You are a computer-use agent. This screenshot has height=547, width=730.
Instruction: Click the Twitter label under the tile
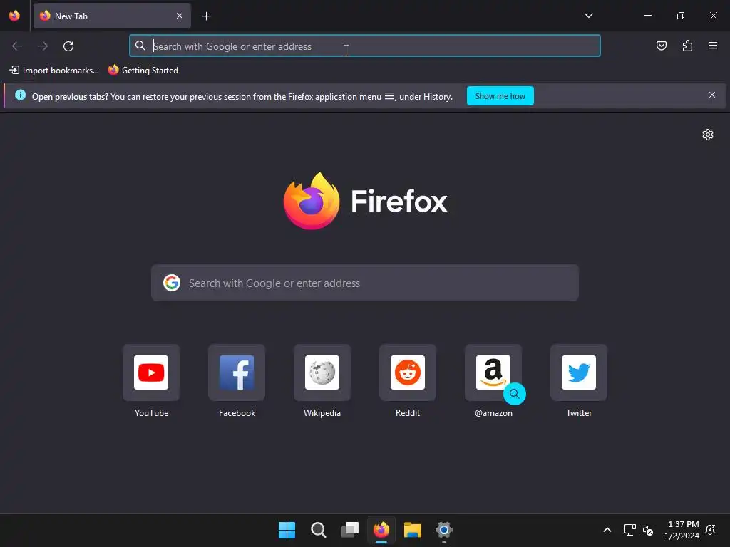(x=579, y=413)
